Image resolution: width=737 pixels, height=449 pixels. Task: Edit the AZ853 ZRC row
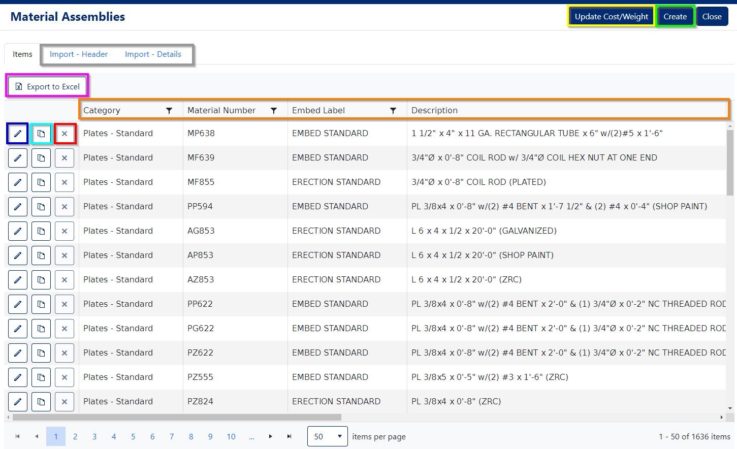tap(18, 280)
